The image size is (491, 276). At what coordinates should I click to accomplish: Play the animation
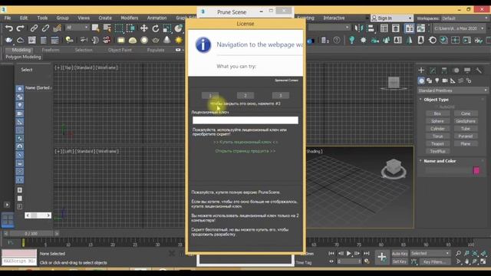pyautogui.click(x=349, y=254)
